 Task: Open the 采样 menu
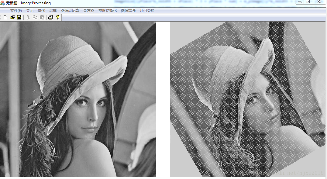pyautogui.click(x=53, y=10)
